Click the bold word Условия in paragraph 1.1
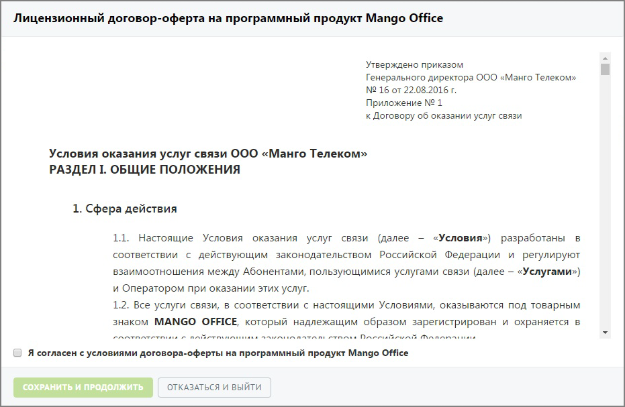Viewport: 625px width, 407px height. pos(461,238)
